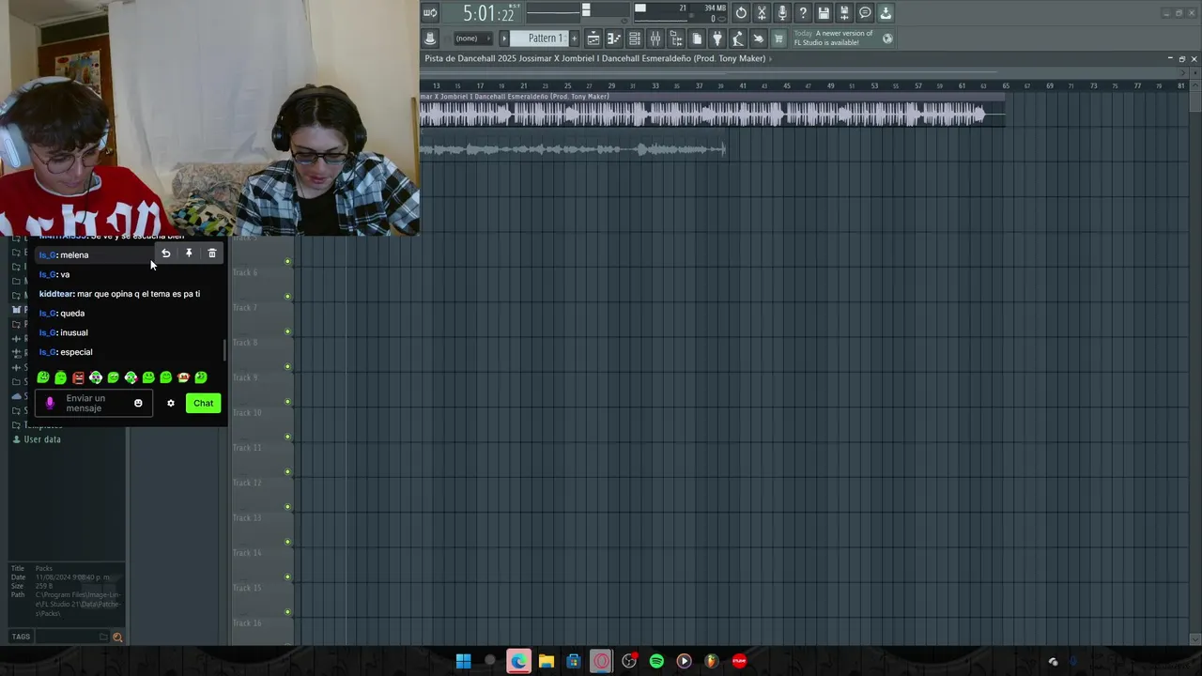This screenshot has height=676, width=1202.
Task: Open the plugin picker plug icon
Action: click(717, 38)
